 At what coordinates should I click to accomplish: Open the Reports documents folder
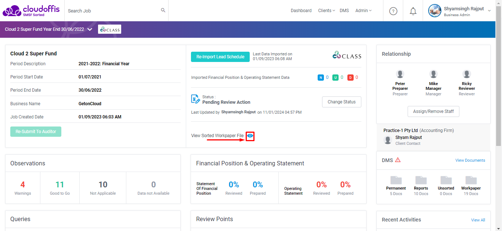pos(421,180)
